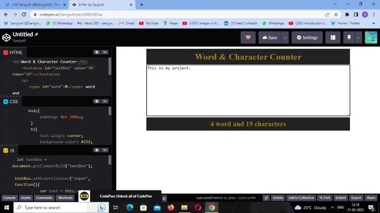Open Gmail bookmark
Image resolution: width=380 pixels, height=213 pixels.
127,23
